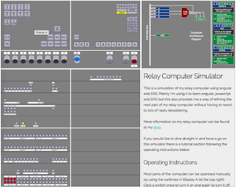Click the green INST block in architecture diagram
This screenshot has width=236, height=187.
point(163,35)
